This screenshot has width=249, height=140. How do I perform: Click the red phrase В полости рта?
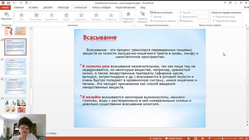coord(96,66)
